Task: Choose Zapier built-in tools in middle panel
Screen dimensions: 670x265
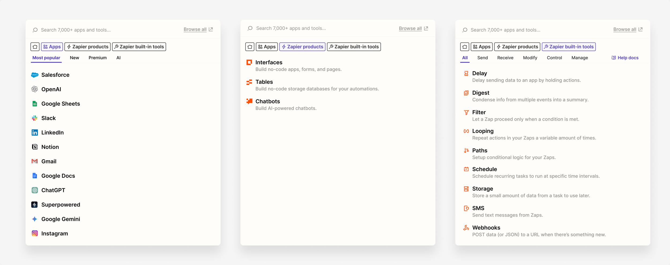Action: (x=354, y=47)
